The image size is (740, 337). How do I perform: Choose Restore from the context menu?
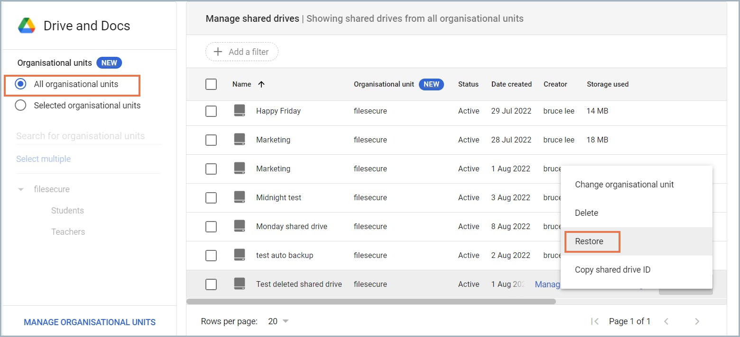(636, 241)
